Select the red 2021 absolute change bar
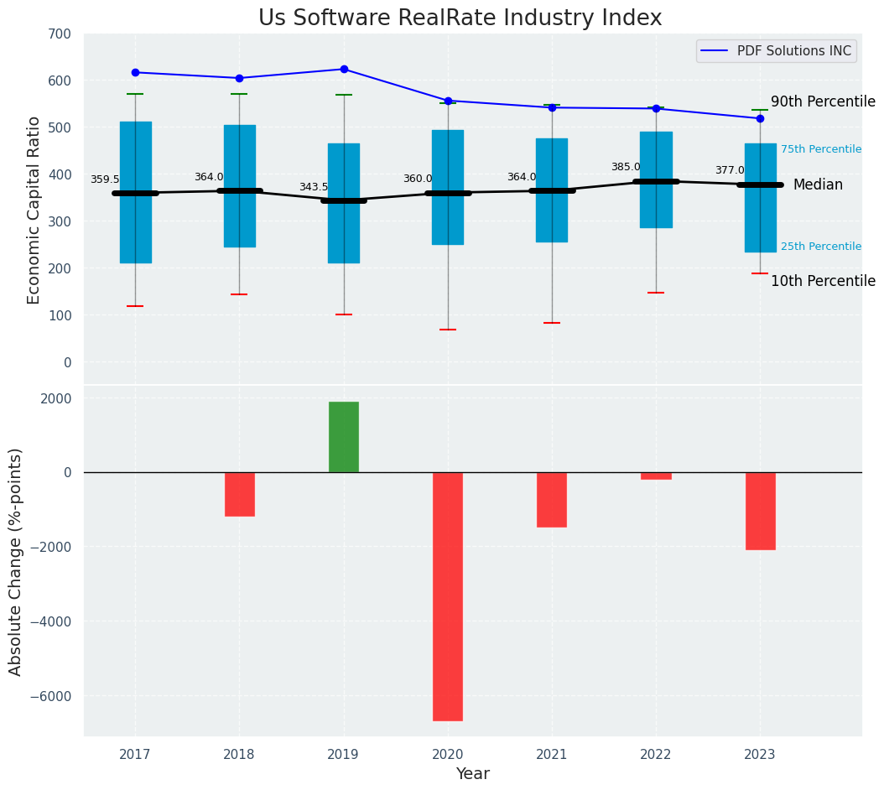884x790 pixels. click(x=552, y=499)
